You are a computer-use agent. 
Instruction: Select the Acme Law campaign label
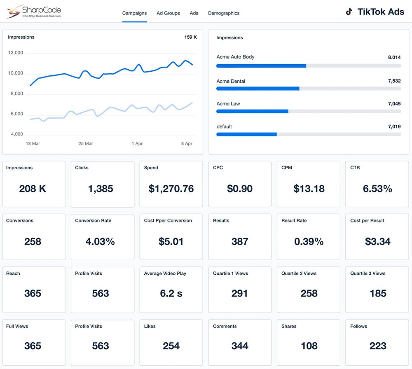click(x=229, y=104)
